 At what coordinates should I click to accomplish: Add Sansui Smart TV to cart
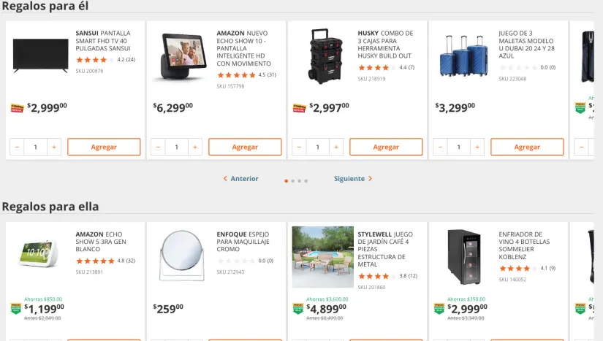point(104,147)
